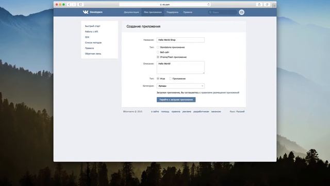Viewport: 330px width, 186px height.
Task: Add a new tab with plus button
Action: click(x=274, y=6)
